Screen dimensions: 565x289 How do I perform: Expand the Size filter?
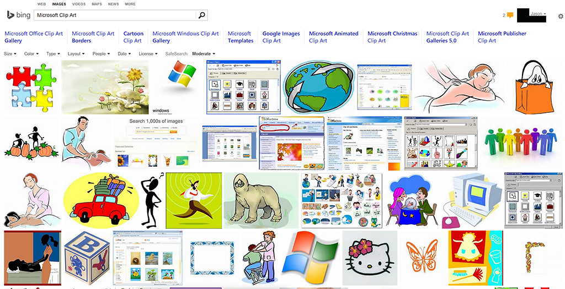coord(10,53)
